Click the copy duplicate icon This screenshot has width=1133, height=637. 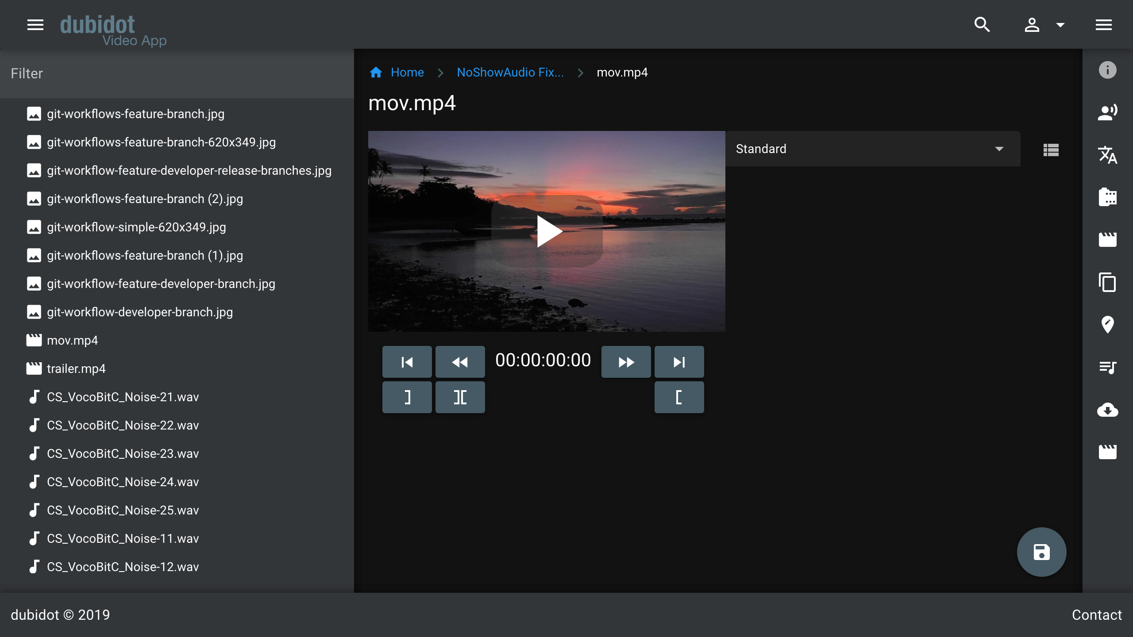point(1107,282)
